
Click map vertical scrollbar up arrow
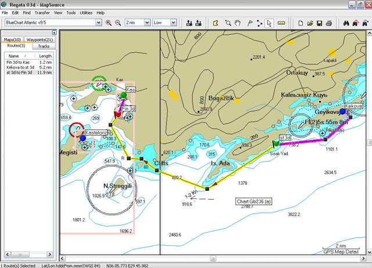(370, 33)
